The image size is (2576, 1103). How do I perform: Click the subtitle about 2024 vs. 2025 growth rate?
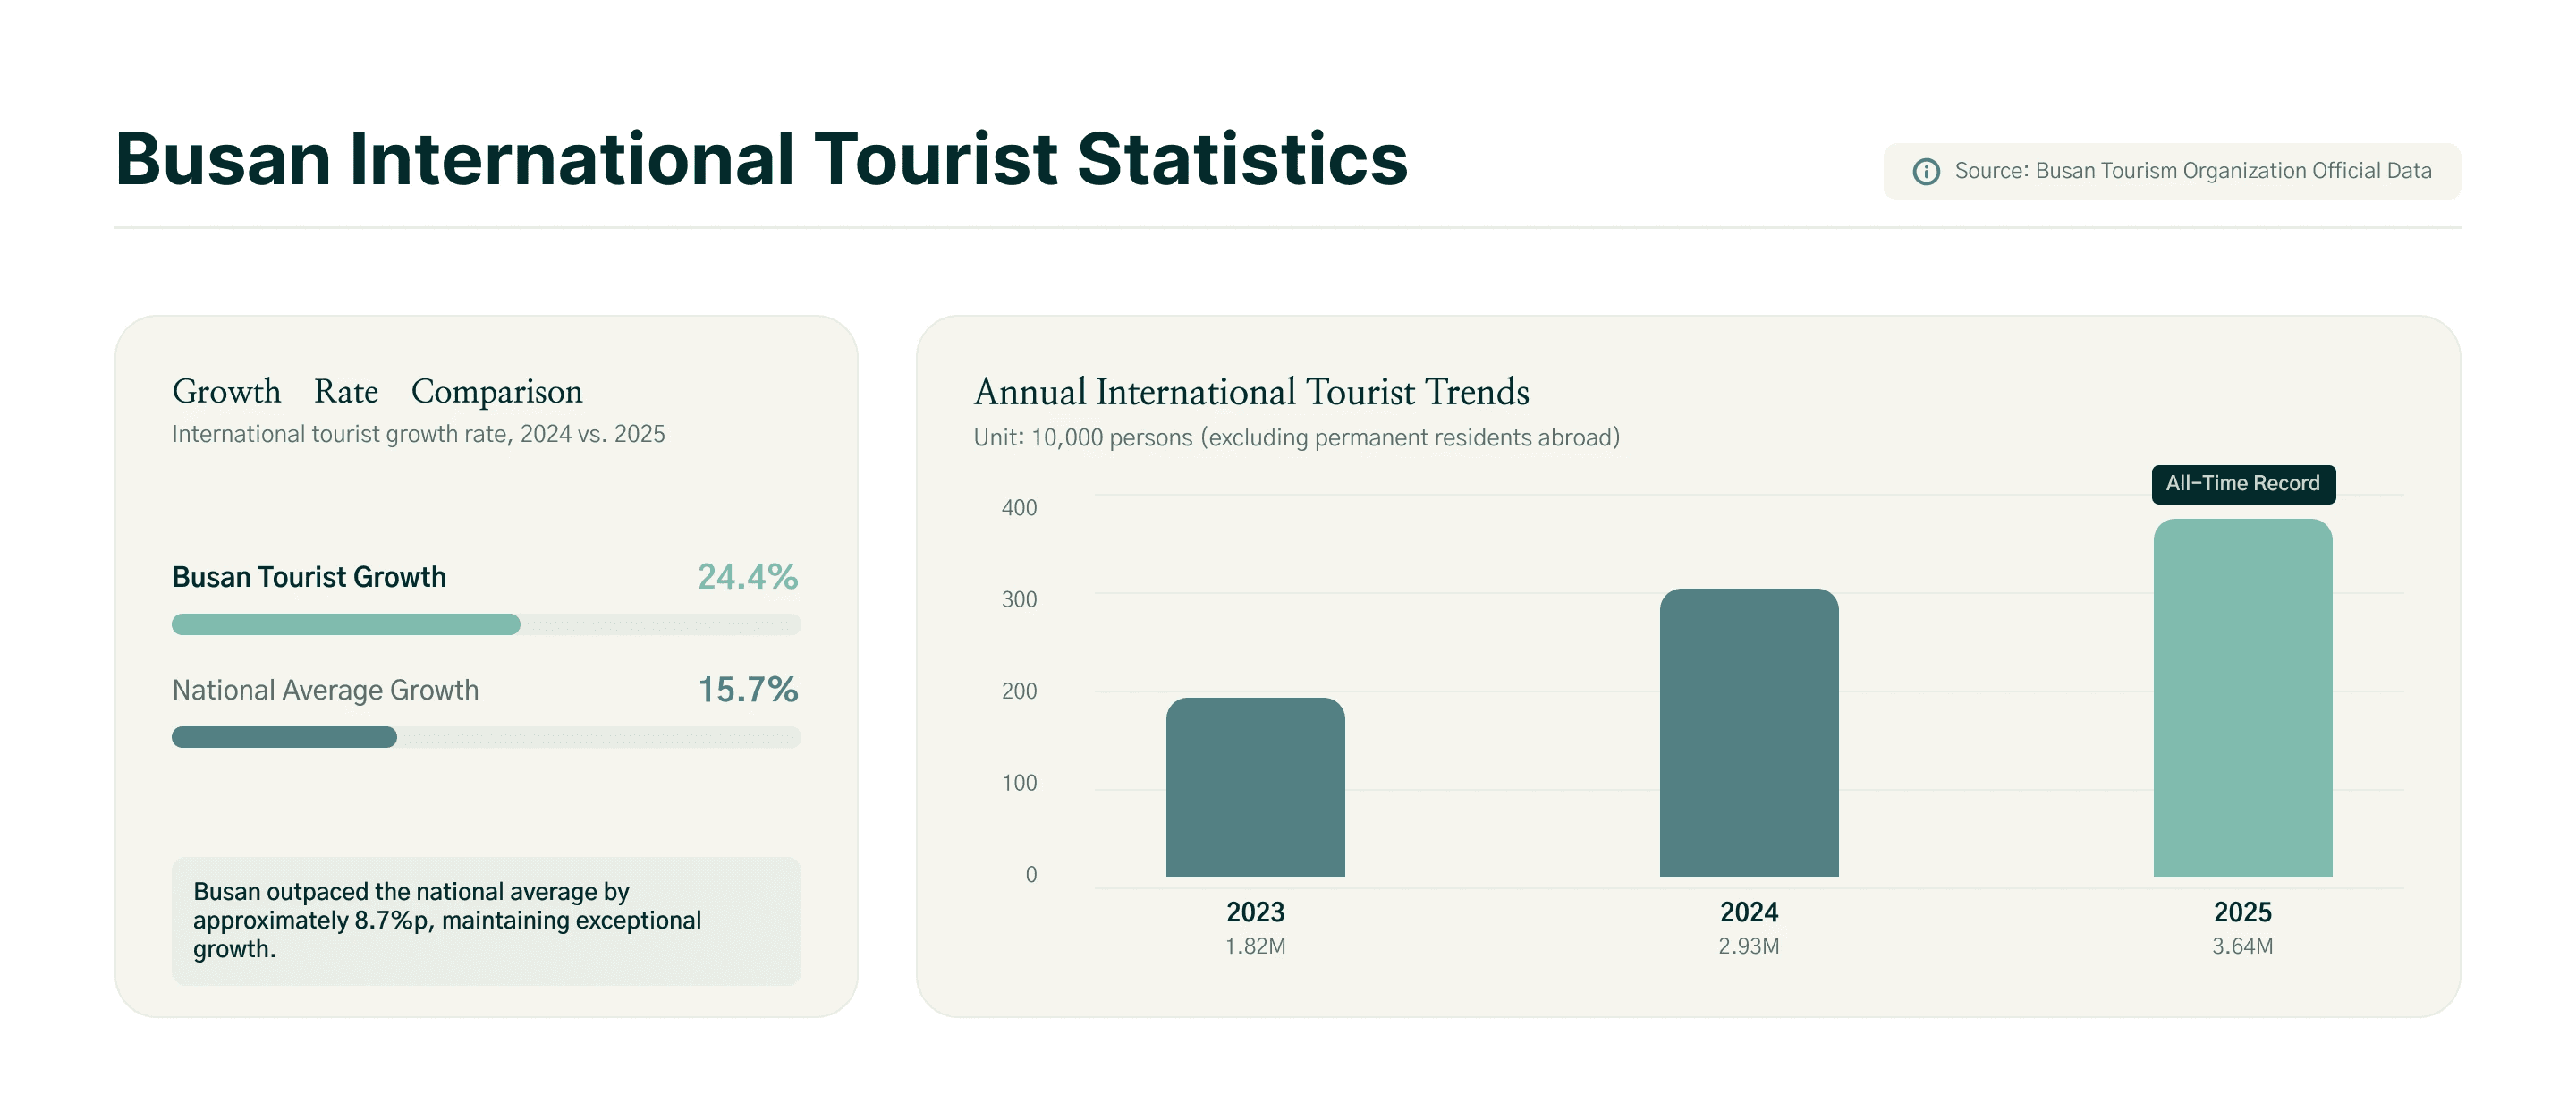418,434
